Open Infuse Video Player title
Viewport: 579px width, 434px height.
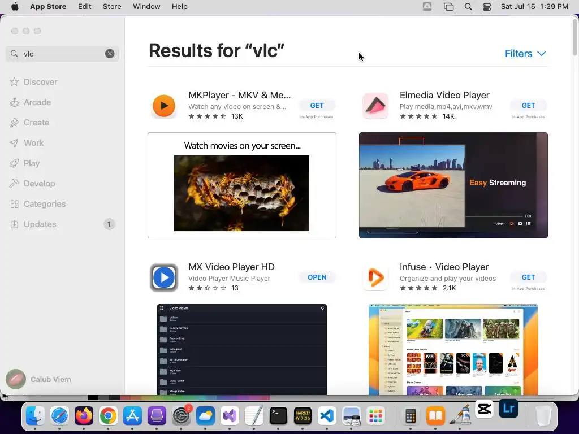[x=444, y=267]
